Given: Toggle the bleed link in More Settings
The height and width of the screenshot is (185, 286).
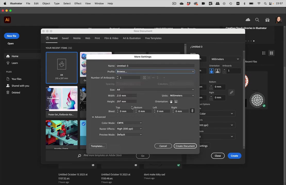Looking at the screenshot, I should 192,111.
